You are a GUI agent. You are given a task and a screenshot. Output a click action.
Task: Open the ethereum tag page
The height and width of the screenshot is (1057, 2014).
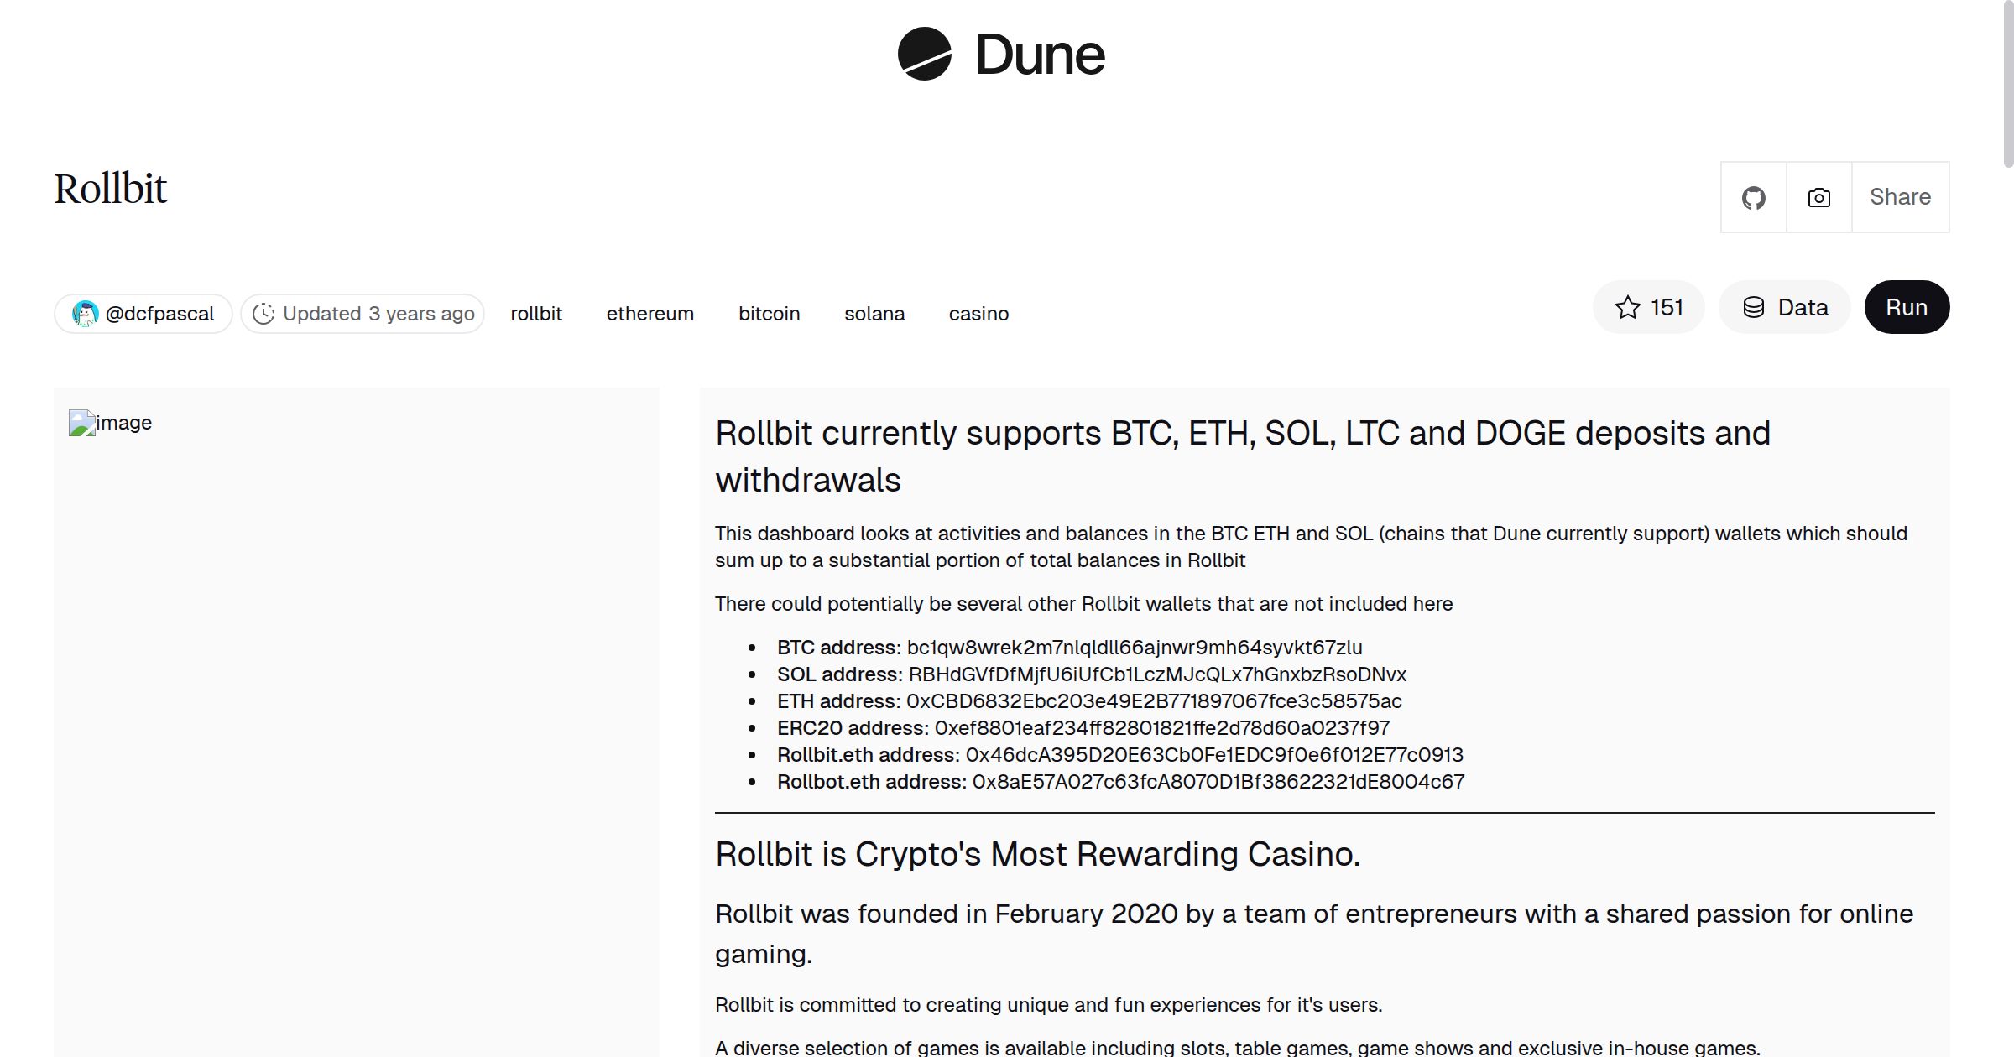coord(650,313)
